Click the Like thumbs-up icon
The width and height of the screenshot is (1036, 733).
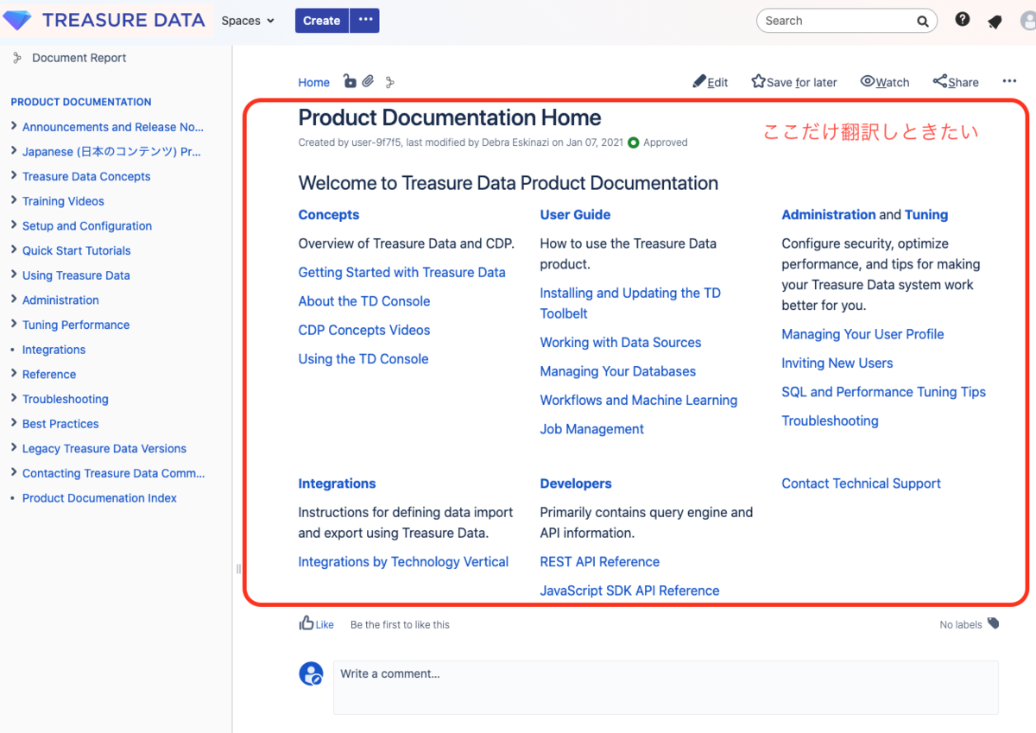306,622
